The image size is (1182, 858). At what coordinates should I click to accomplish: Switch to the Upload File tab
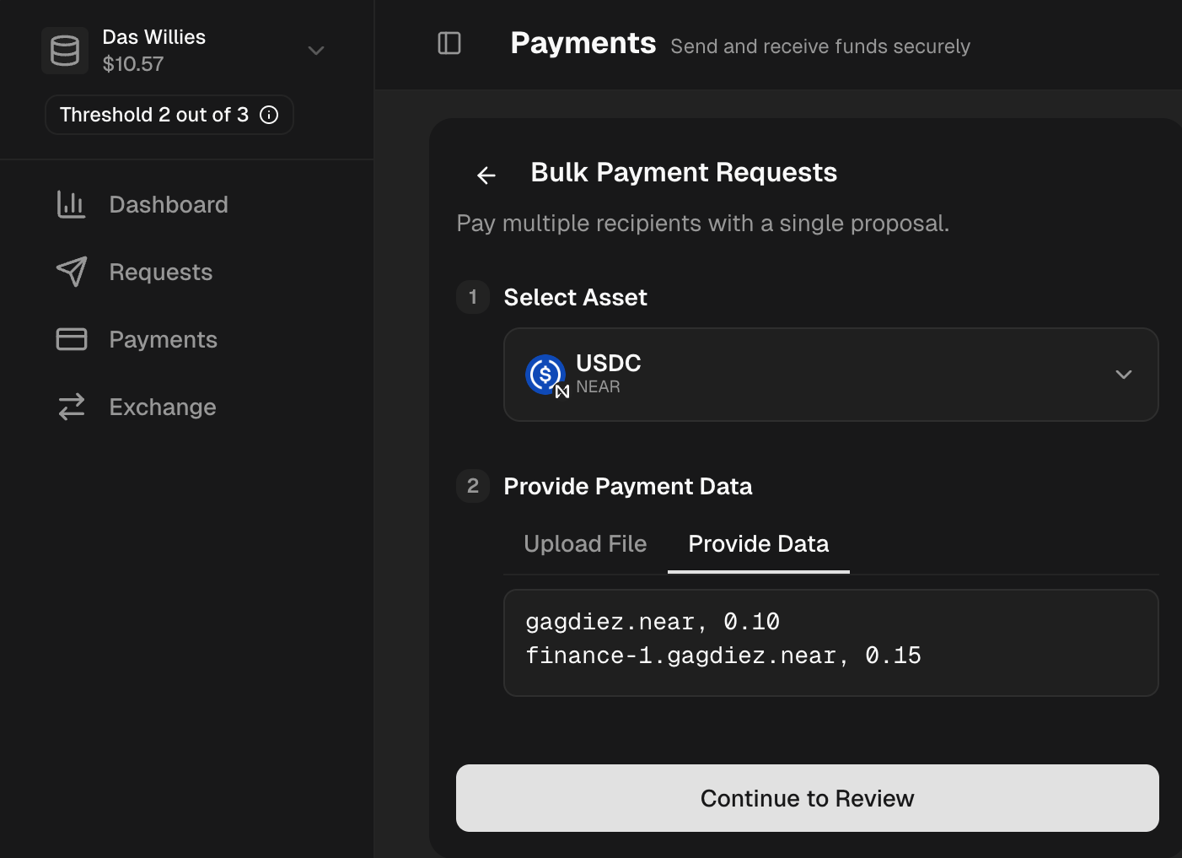[585, 543]
